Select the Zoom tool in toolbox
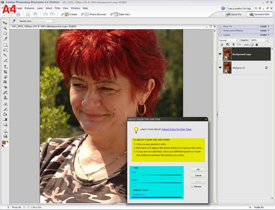Image resolution: width=275 pixels, height=210 pixels. pos(5,29)
